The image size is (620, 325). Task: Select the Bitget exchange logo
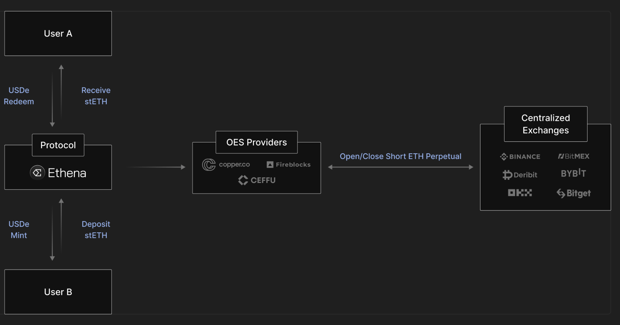click(x=573, y=193)
